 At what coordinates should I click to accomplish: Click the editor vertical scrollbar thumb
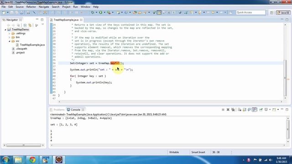[285, 77]
